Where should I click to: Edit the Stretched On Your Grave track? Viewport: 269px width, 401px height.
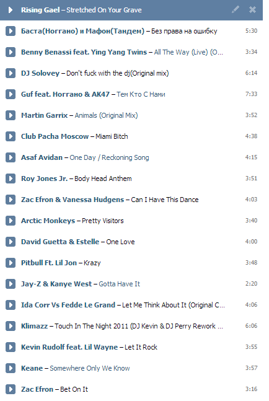[x=236, y=9]
